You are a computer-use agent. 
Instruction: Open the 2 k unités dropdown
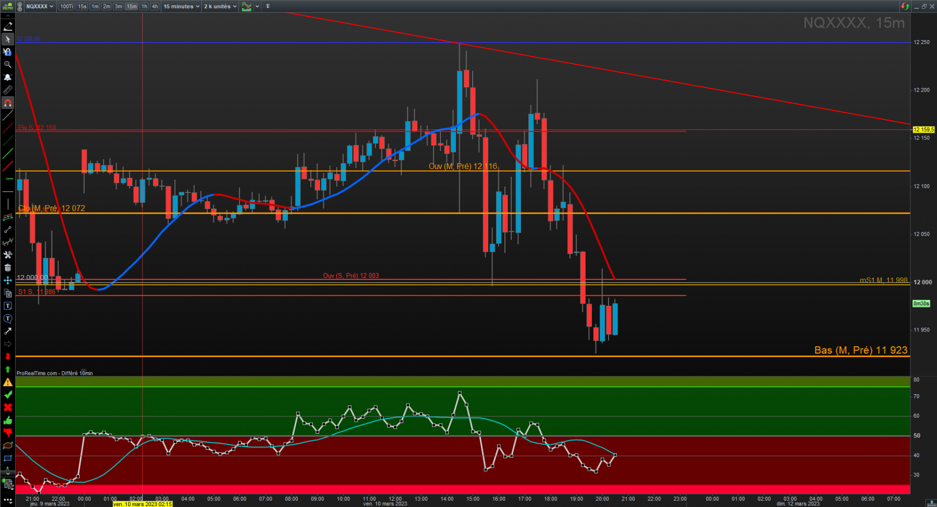click(220, 6)
